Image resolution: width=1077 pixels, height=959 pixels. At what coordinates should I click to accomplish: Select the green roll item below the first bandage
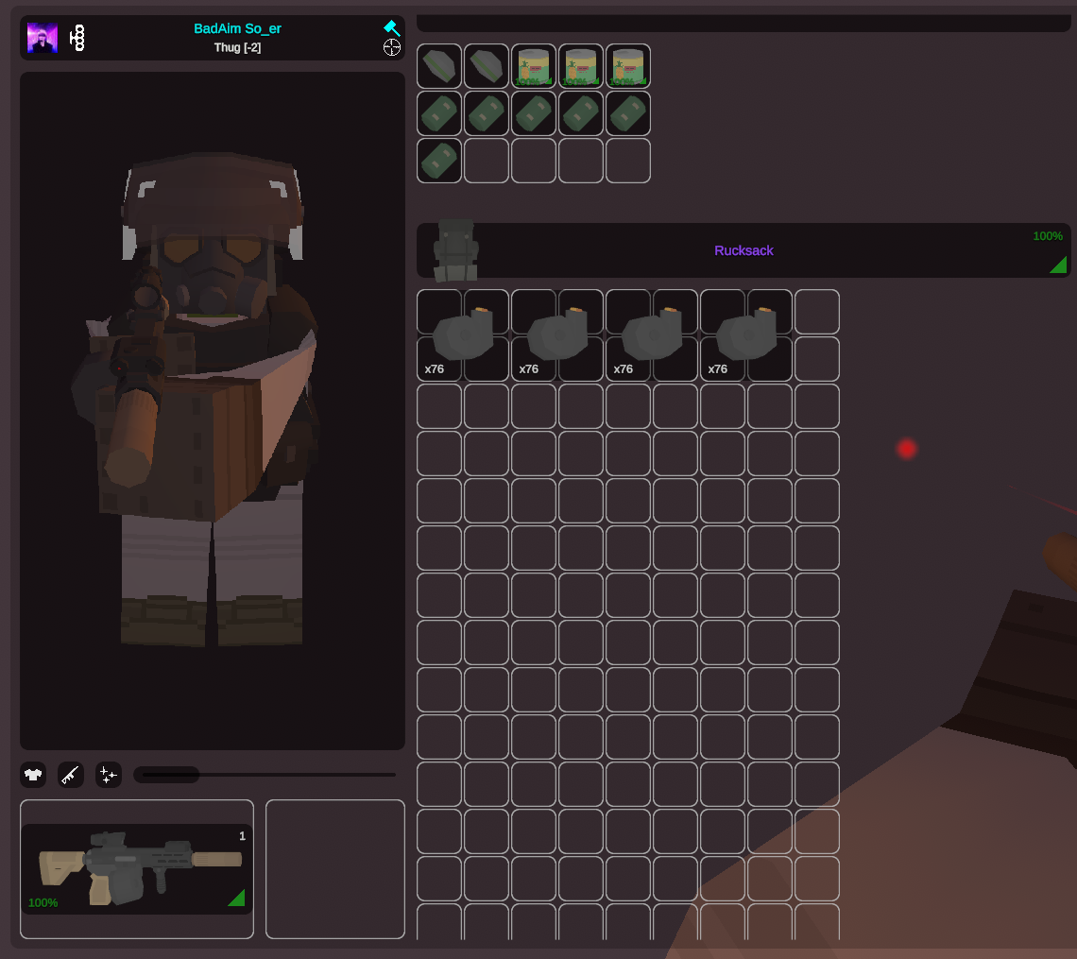pyautogui.click(x=439, y=113)
